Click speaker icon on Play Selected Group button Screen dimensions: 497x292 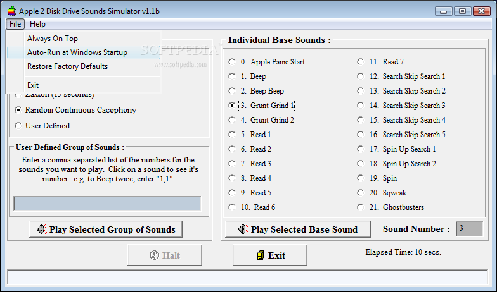tap(42, 229)
